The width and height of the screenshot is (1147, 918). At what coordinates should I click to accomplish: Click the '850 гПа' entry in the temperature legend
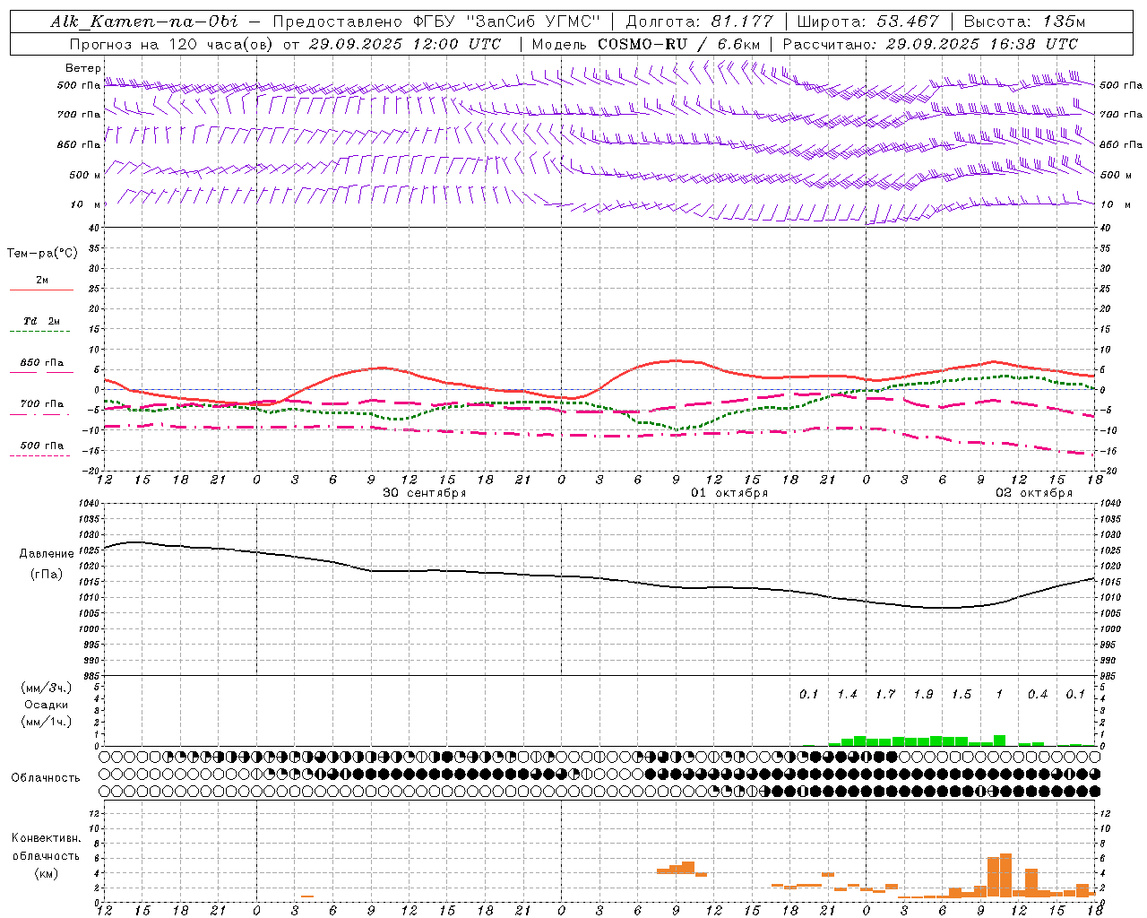tap(42, 363)
